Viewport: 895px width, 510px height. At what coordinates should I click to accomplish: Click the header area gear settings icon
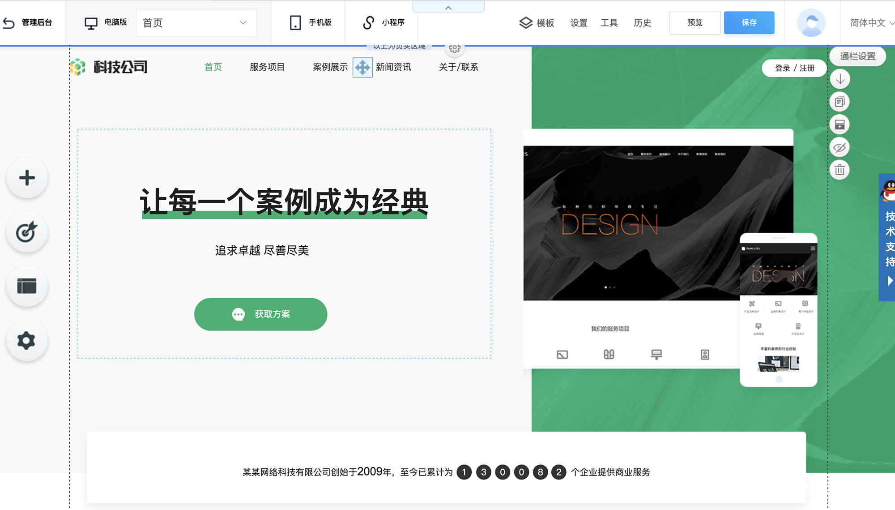pyautogui.click(x=455, y=48)
